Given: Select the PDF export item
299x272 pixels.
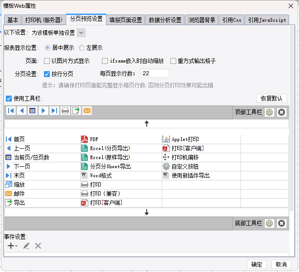Looking at the screenshot, I should point(121,139).
